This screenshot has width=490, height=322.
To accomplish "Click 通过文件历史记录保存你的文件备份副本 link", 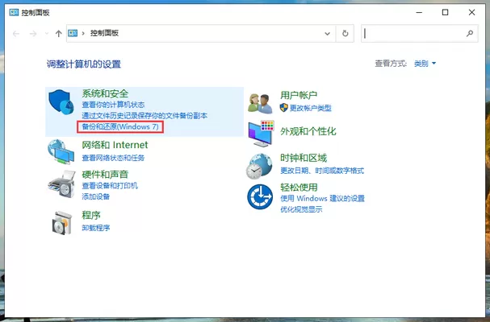I will [144, 116].
